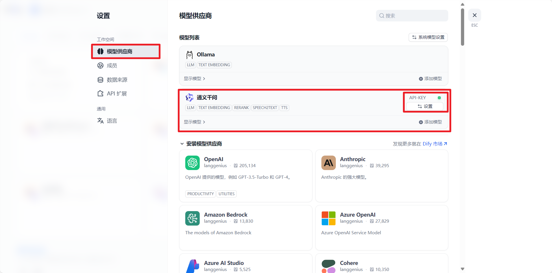Viewport: 552px width, 273px height.
Task: Click the 成员 face icon in the sidebar
Action: 100,66
